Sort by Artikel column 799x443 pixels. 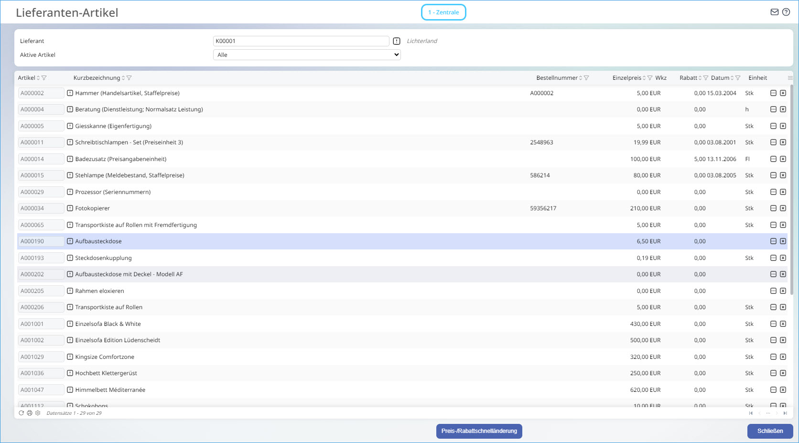click(38, 78)
